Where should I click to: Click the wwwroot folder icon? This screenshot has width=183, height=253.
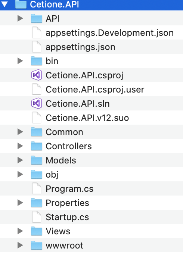[37, 245]
